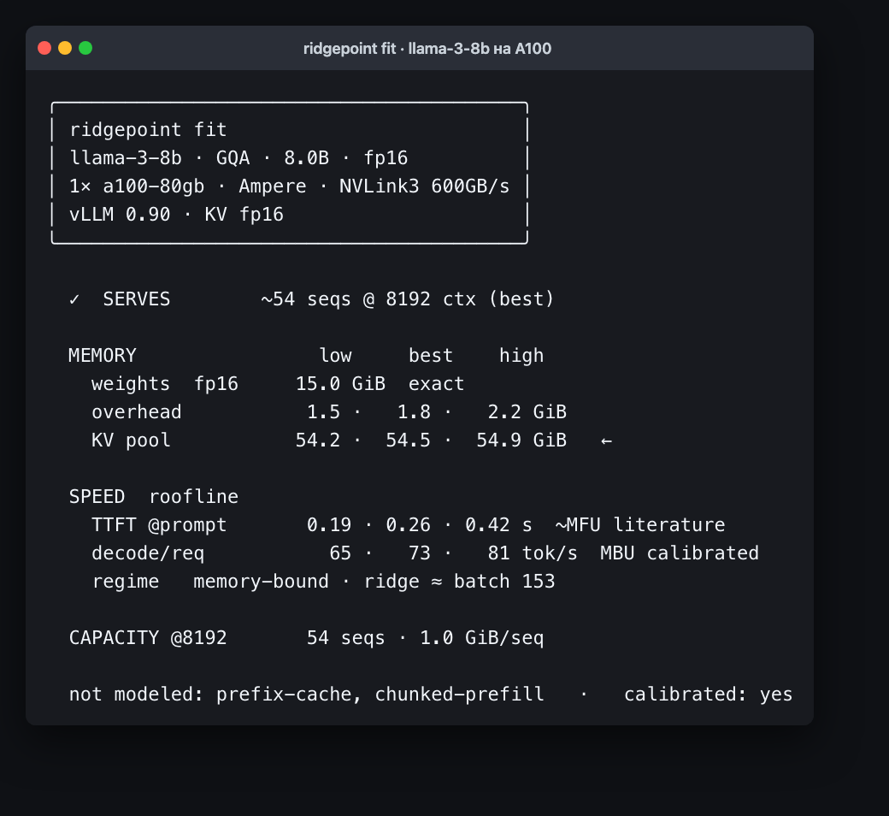Screen dimensions: 889x816
Task: Click the window title 'ridgepoint fit · llama-3-8b на A100'
Action: (427, 49)
